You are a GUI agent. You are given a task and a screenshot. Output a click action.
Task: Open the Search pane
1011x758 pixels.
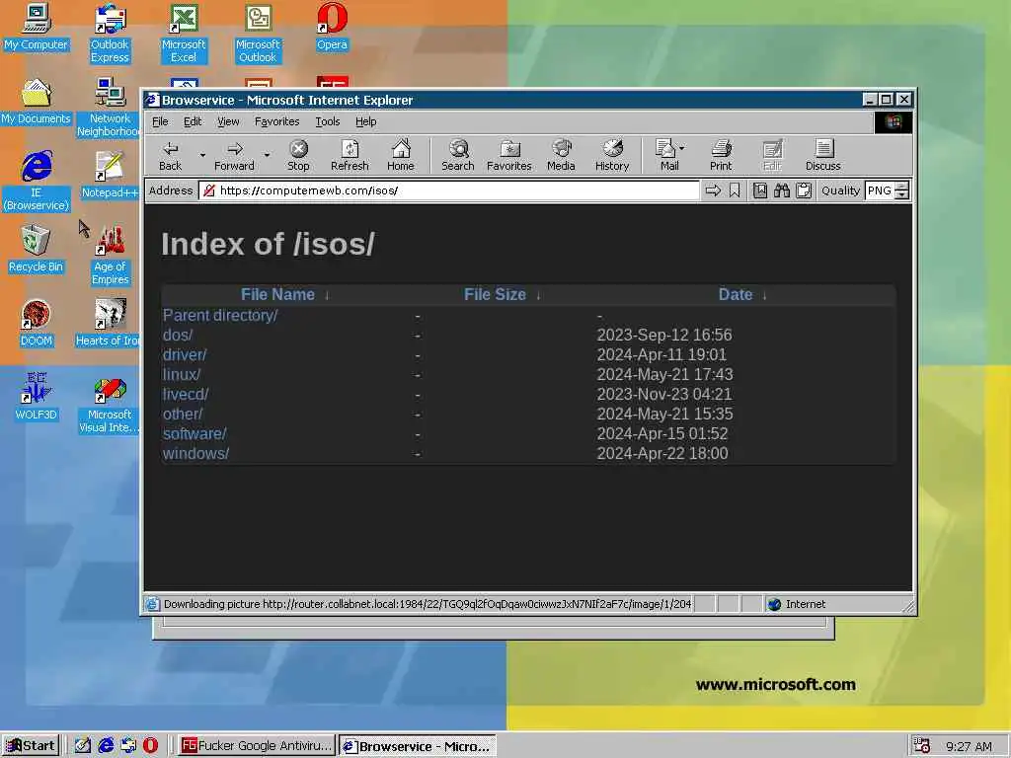[458, 155]
